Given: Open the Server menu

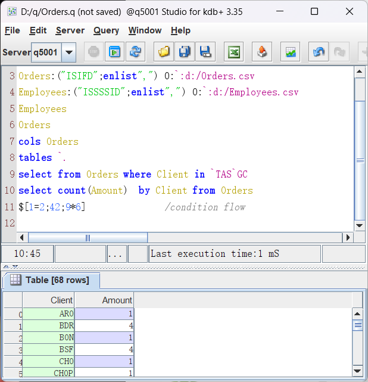Looking at the screenshot, I should [x=70, y=30].
